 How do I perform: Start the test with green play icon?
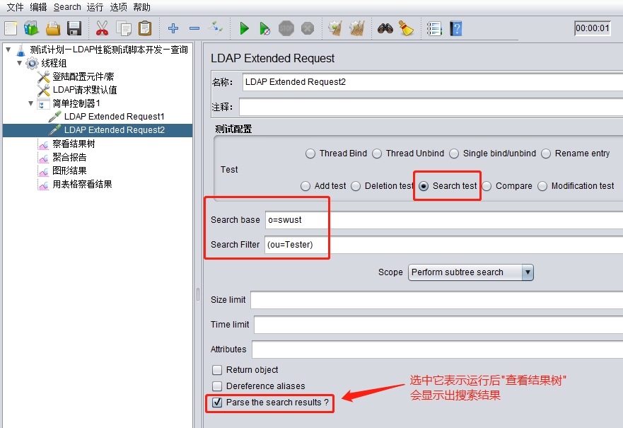point(244,28)
